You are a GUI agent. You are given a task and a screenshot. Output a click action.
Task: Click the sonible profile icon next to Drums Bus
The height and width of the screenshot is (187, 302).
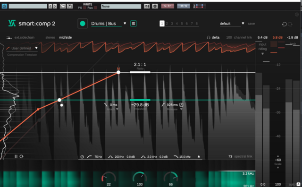(x=134, y=24)
